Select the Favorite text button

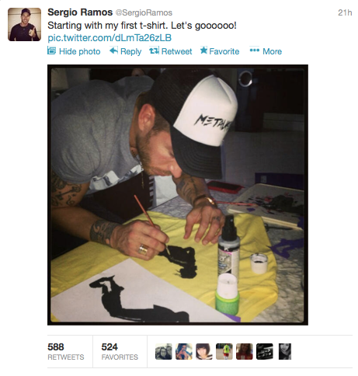(224, 51)
